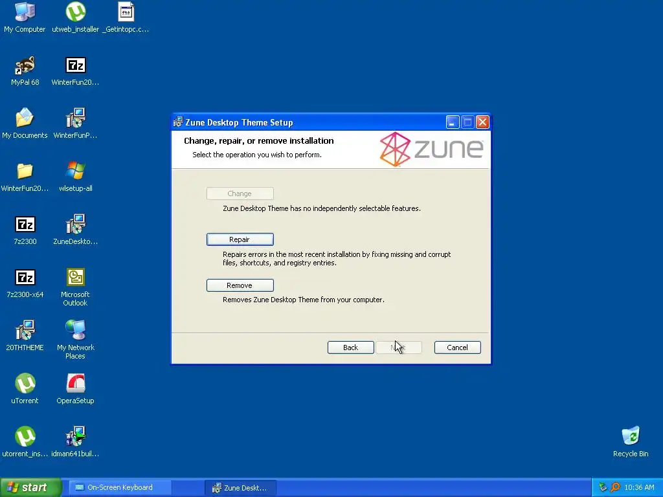Click the Remove button in Zune setup
This screenshot has width=663, height=497.
(x=240, y=285)
